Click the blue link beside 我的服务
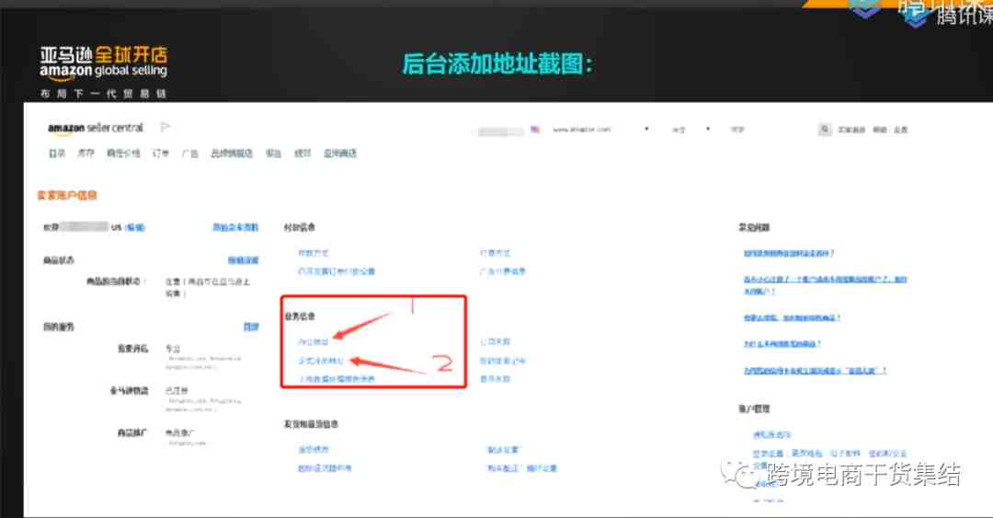This screenshot has width=993, height=518. coord(251,328)
